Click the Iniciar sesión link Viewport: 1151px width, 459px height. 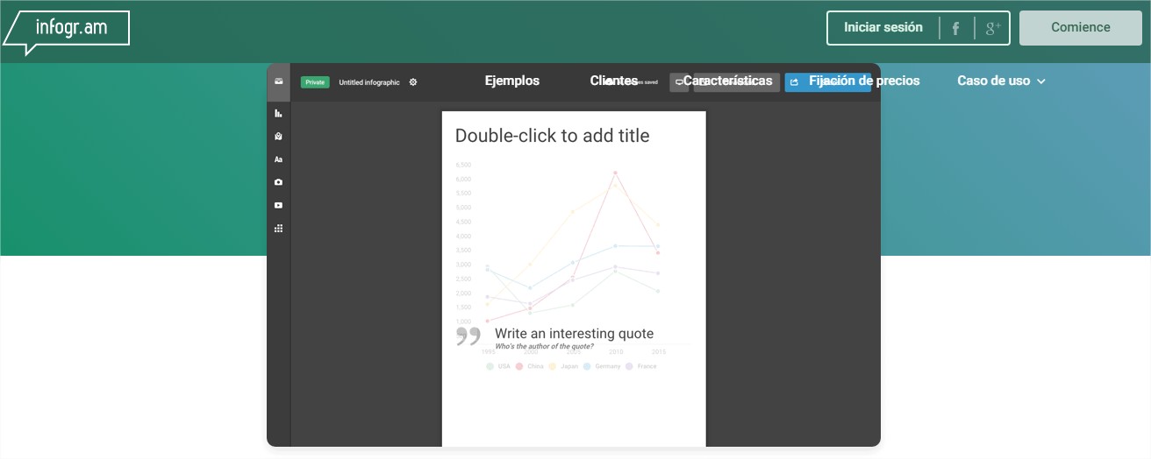coord(883,27)
